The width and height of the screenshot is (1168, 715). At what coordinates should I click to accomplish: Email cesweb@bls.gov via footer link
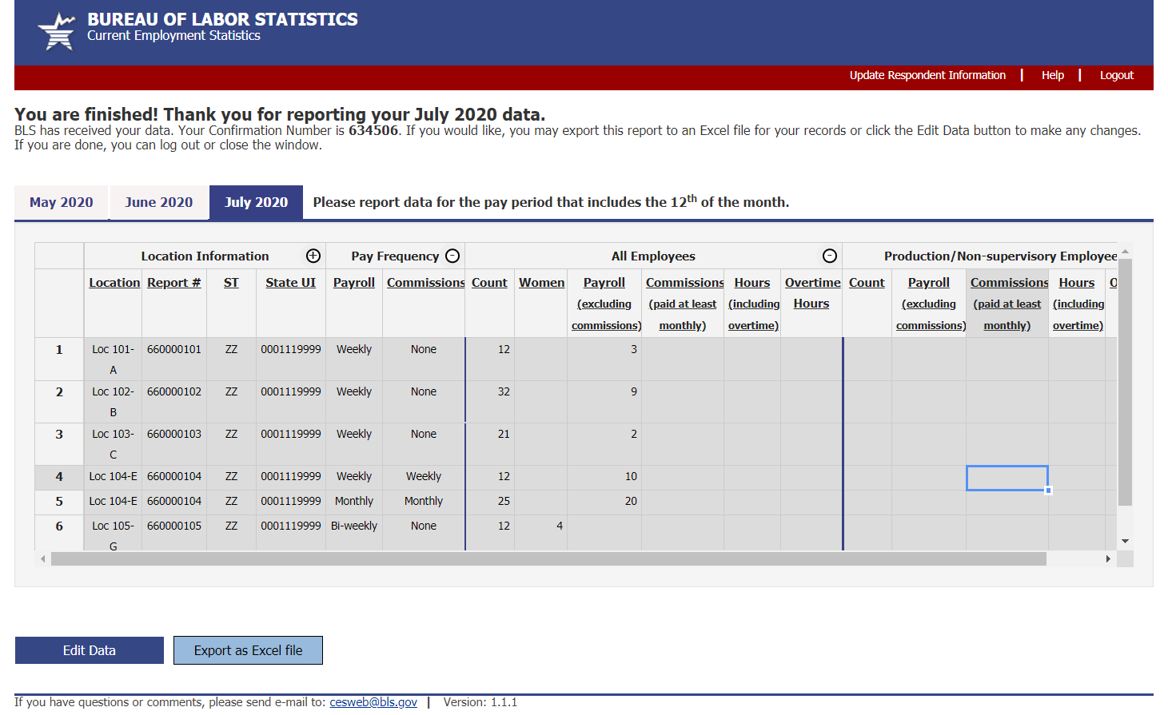coord(373,702)
